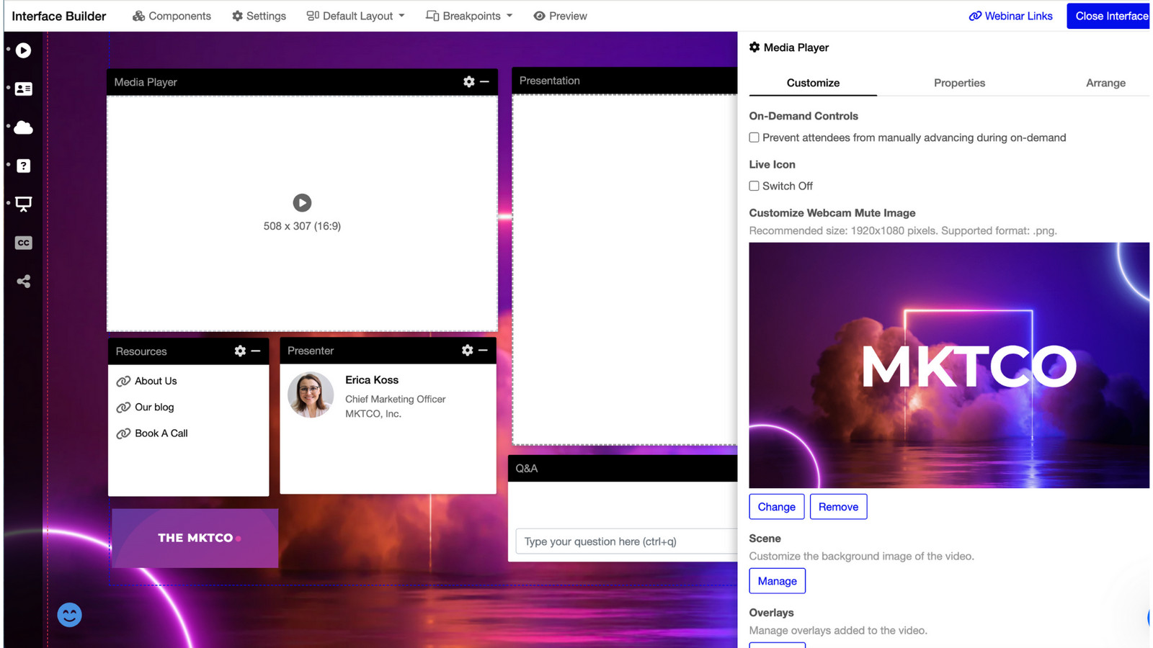Open Media Player widget gear settings

pyautogui.click(x=468, y=82)
